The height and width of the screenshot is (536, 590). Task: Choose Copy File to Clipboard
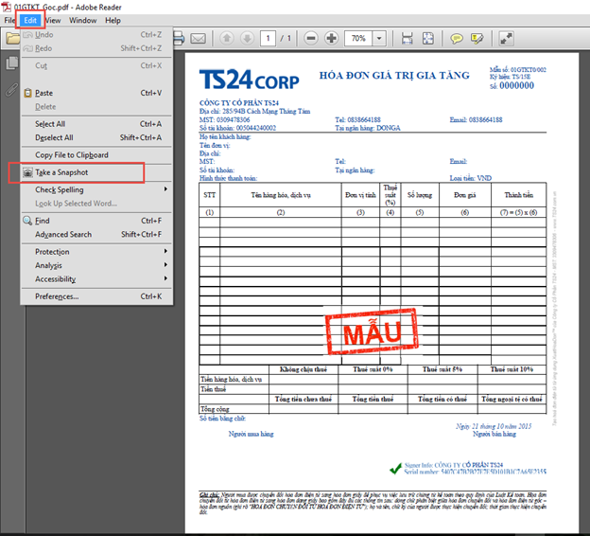96,155
